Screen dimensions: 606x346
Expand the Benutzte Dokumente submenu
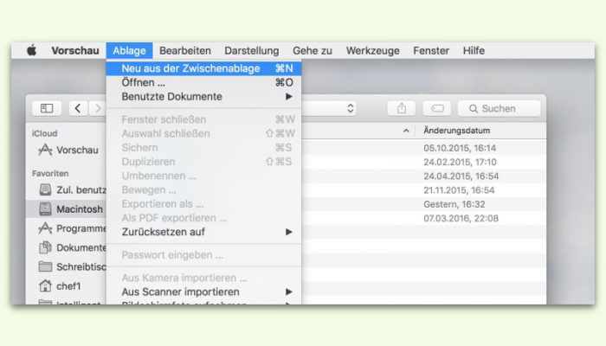coord(203,97)
